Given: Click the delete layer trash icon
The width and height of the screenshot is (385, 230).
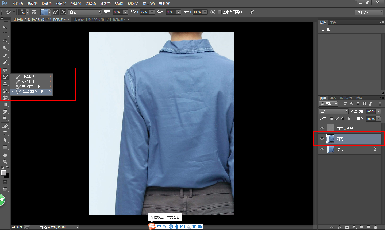Looking at the screenshot, I should click(x=375, y=227).
